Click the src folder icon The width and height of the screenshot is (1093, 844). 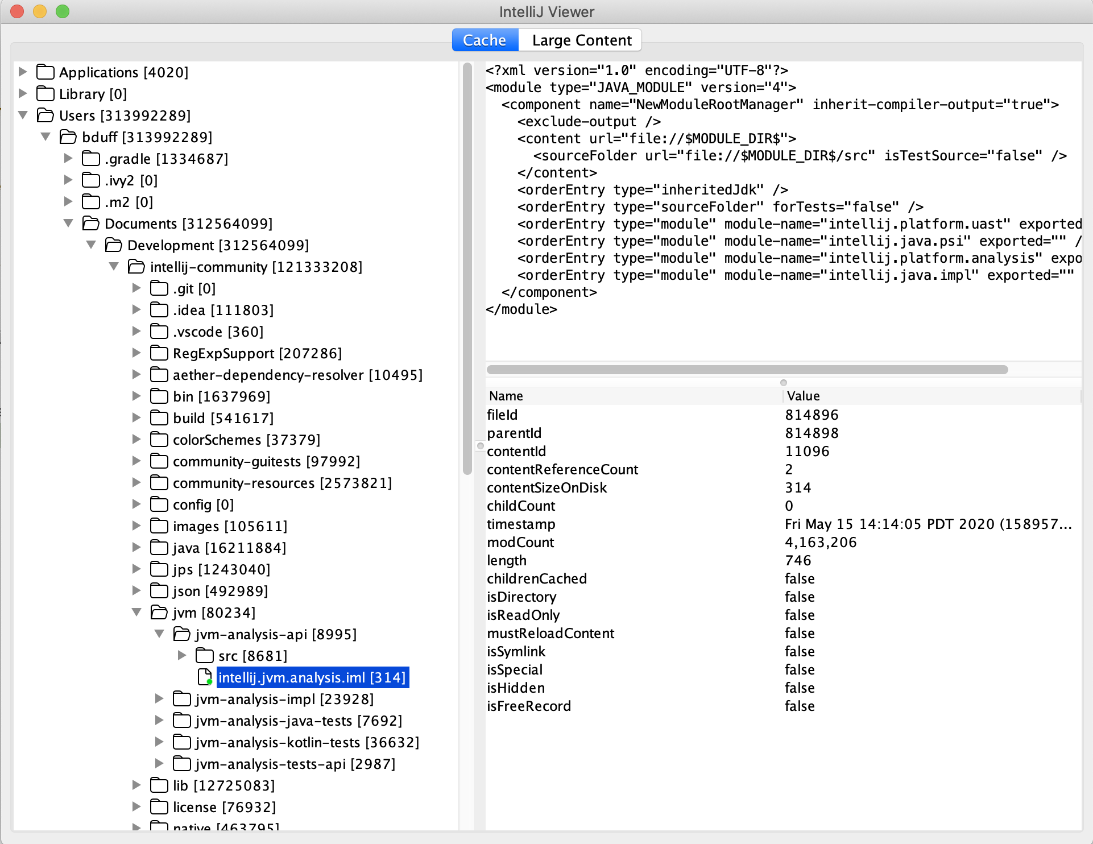click(x=204, y=656)
